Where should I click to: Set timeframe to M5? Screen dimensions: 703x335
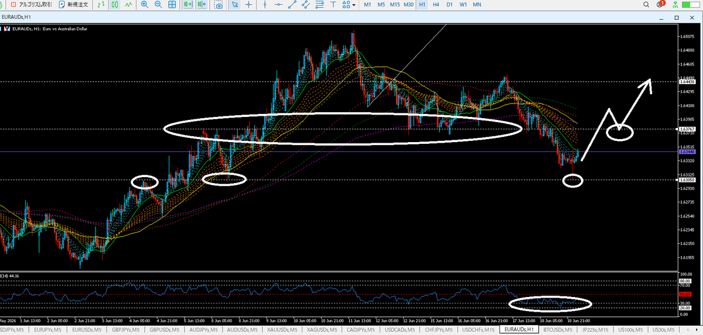(x=381, y=5)
